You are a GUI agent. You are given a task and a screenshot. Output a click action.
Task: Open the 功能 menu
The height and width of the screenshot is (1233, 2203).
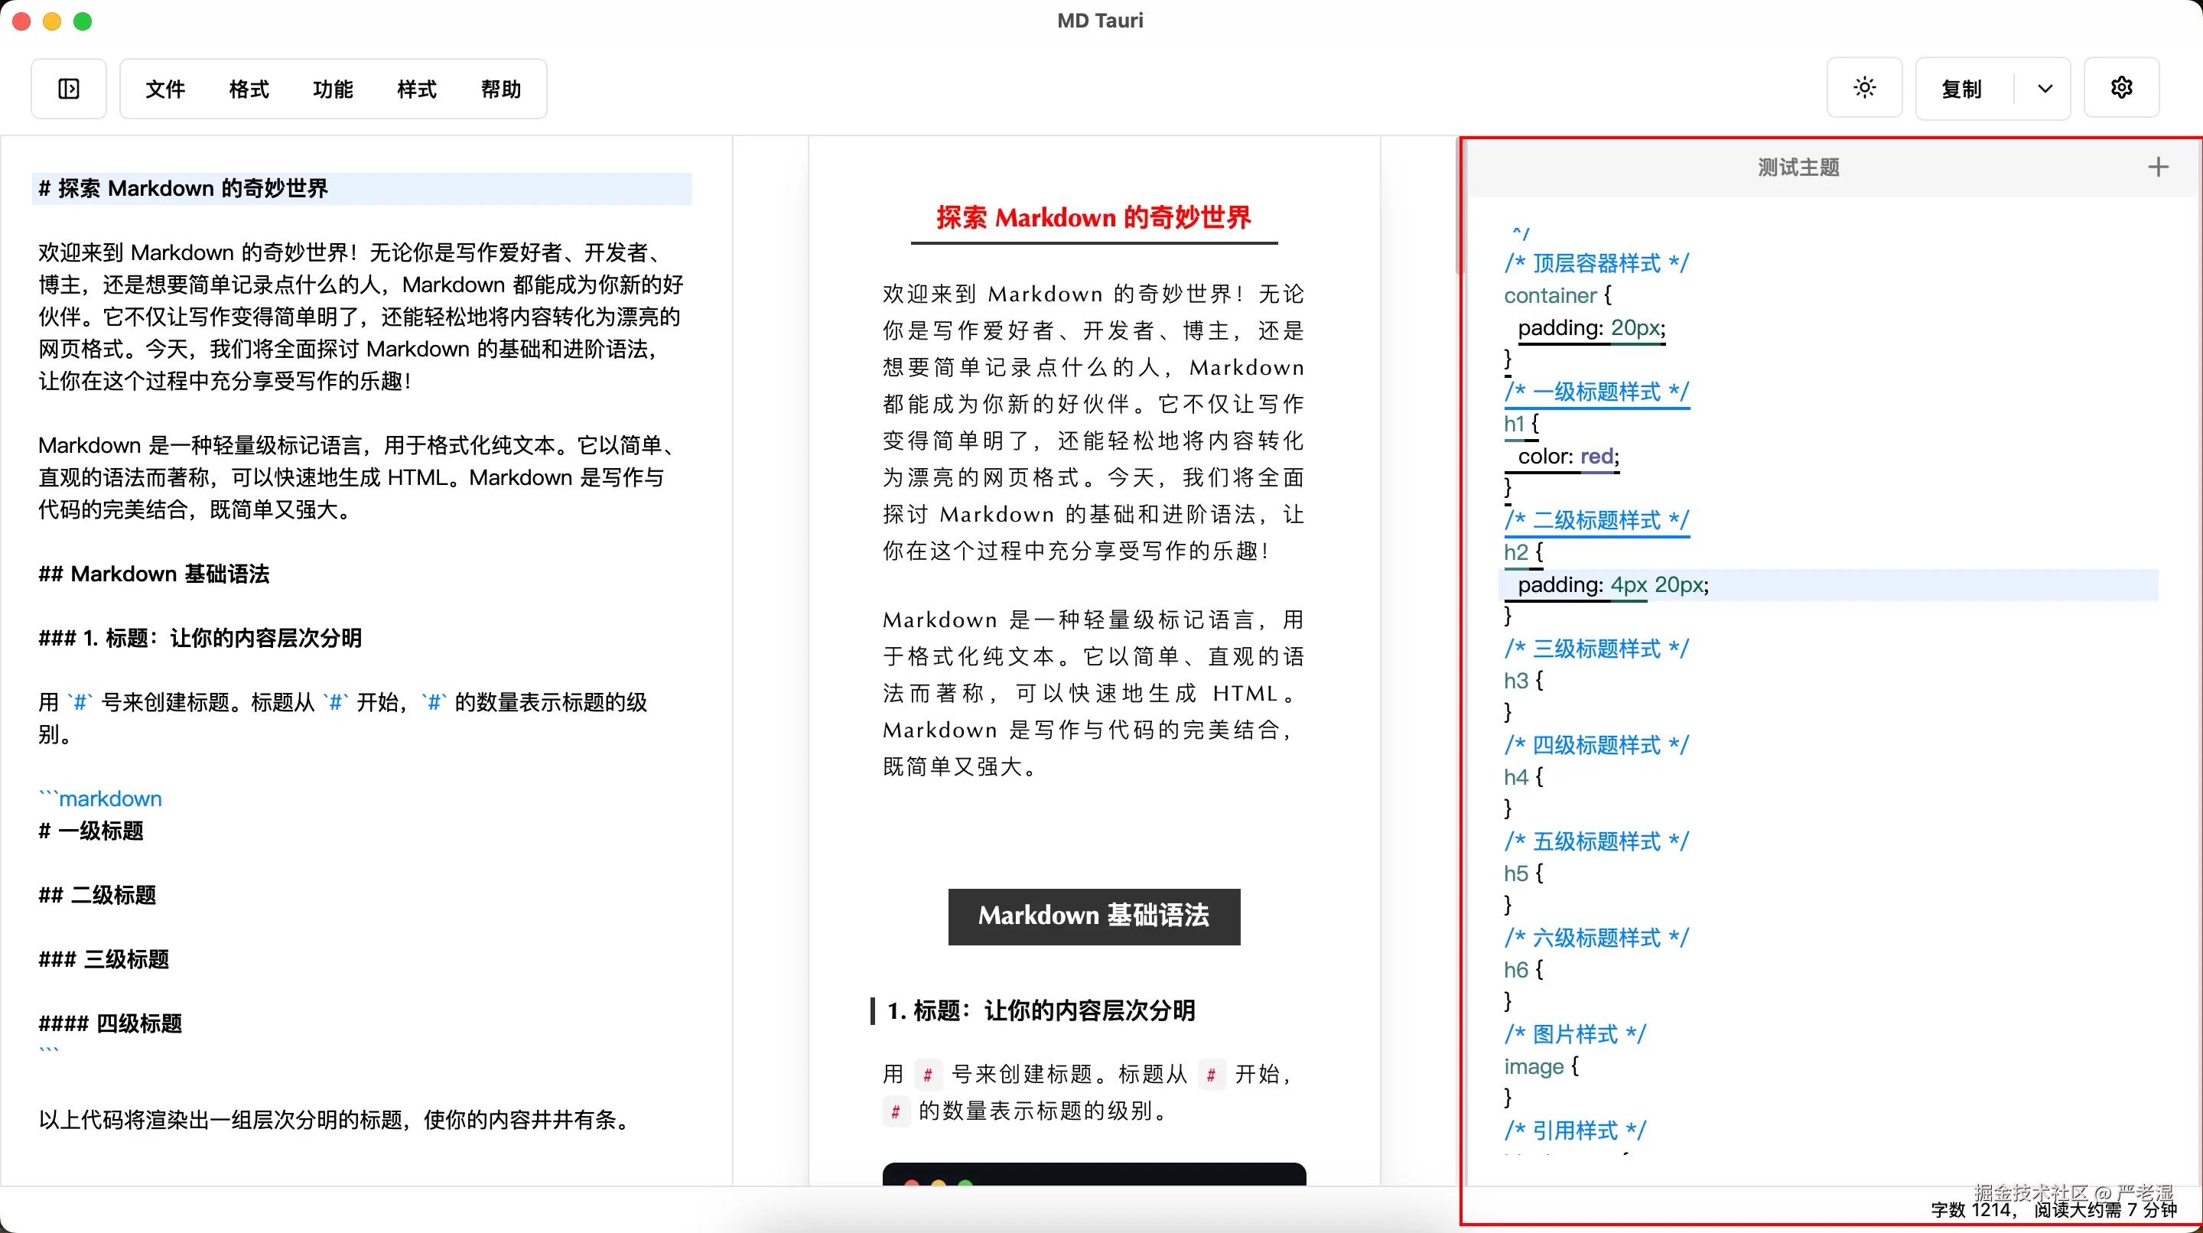333,89
